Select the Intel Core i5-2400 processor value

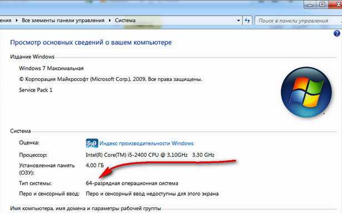point(150,155)
